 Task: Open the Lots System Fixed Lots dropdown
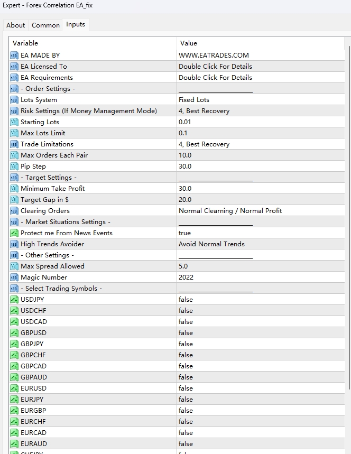pyautogui.click(x=194, y=99)
